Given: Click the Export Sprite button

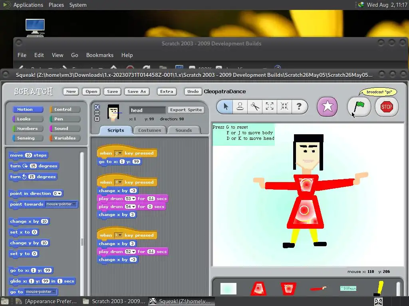Looking at the screenshot, I should click(186, 110).
